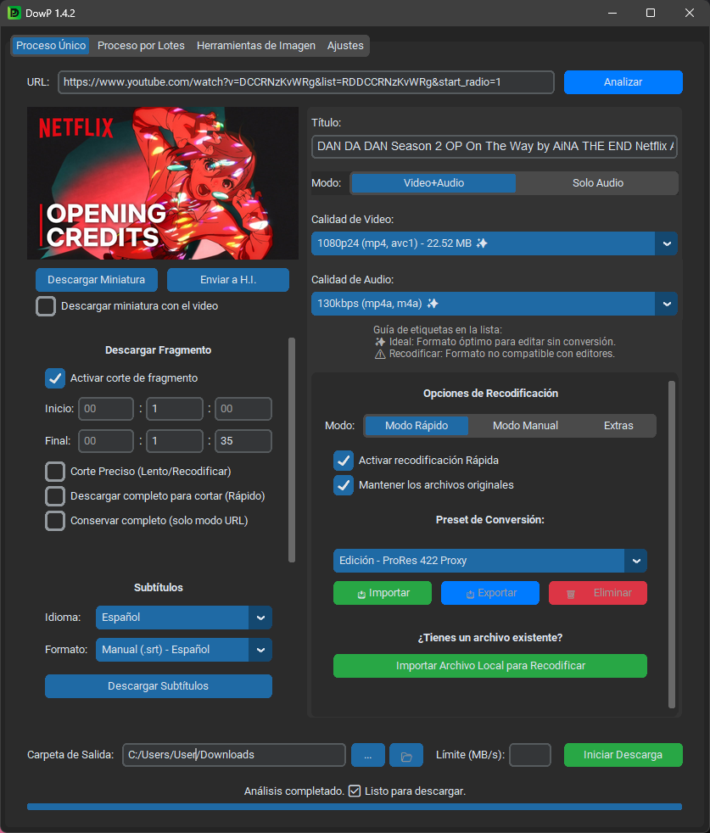710x833 pixels.
Task: Toggle Mantener los archivos originales
Action: 344,485
